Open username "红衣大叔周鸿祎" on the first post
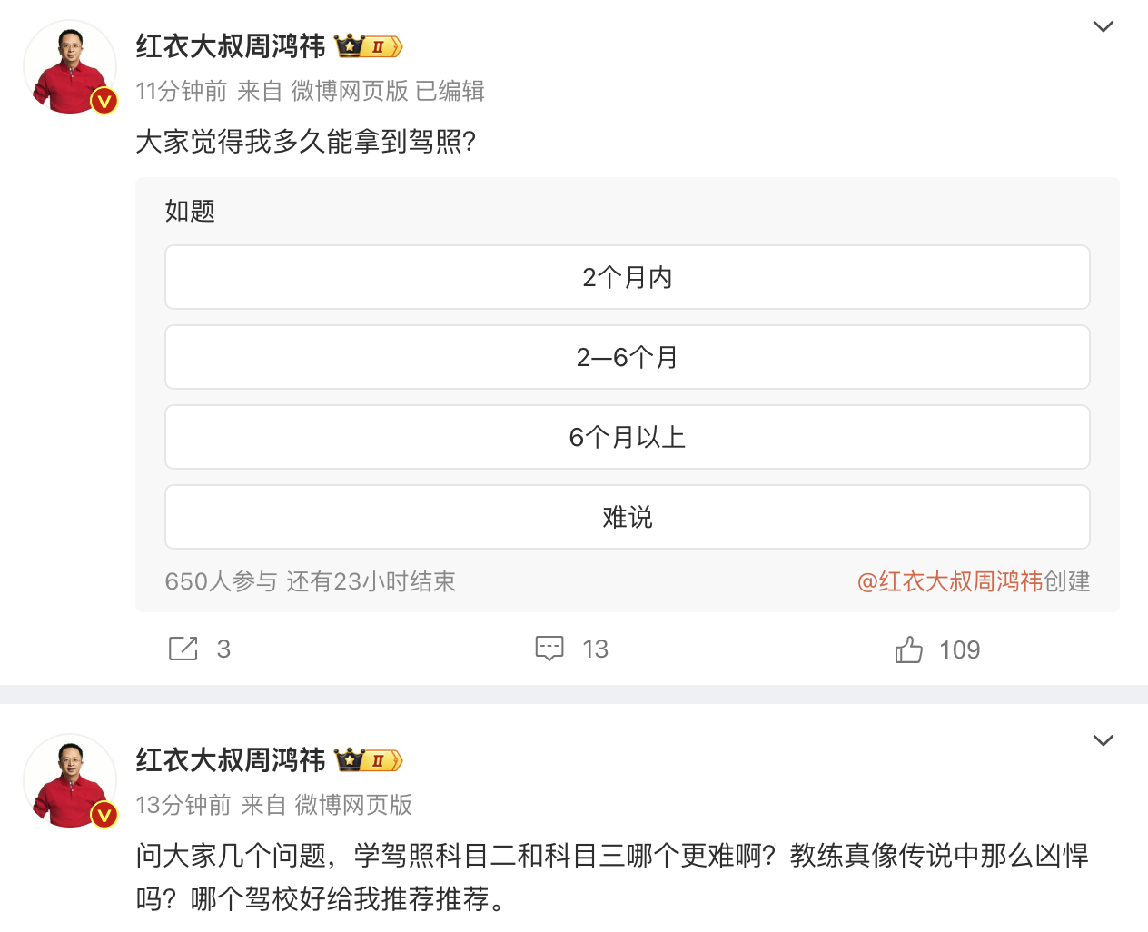This screenshot has height=932, width=1148. (x=231, y=45)
